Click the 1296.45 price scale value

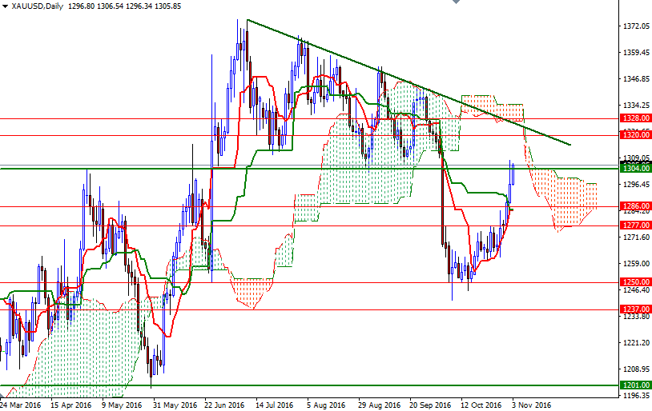pos(636,185)
